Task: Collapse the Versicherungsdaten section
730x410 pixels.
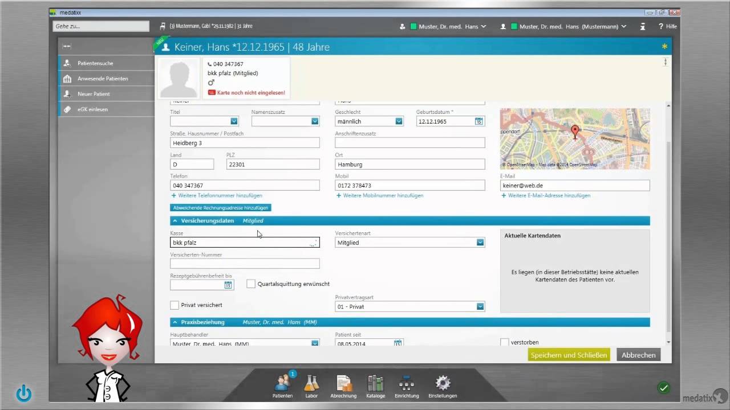Action: tap(175, 221)
